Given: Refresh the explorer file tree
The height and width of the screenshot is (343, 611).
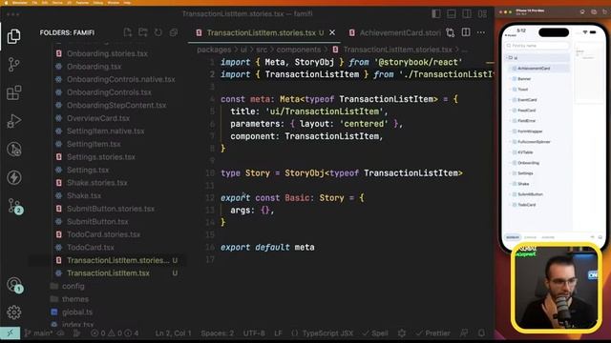Looking at the screenshot, I should [158, 32].
